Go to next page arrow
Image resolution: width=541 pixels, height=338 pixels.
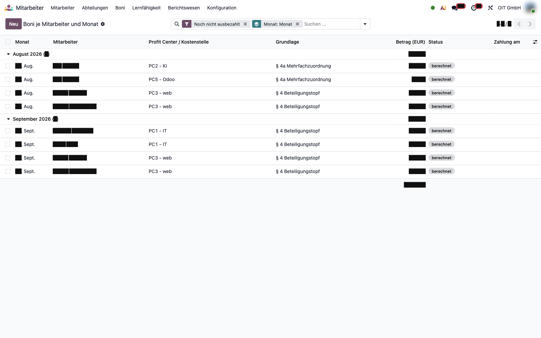[x=530, y=24]
